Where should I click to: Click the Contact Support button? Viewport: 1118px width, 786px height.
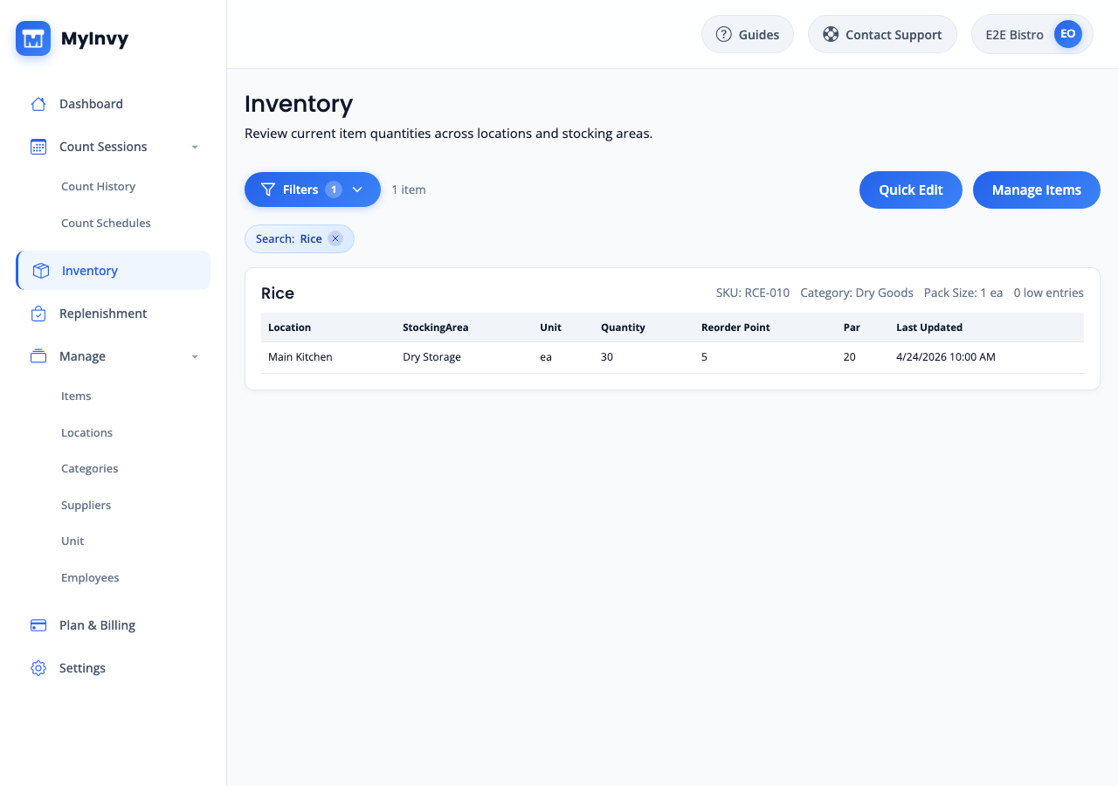coord(882,34)
